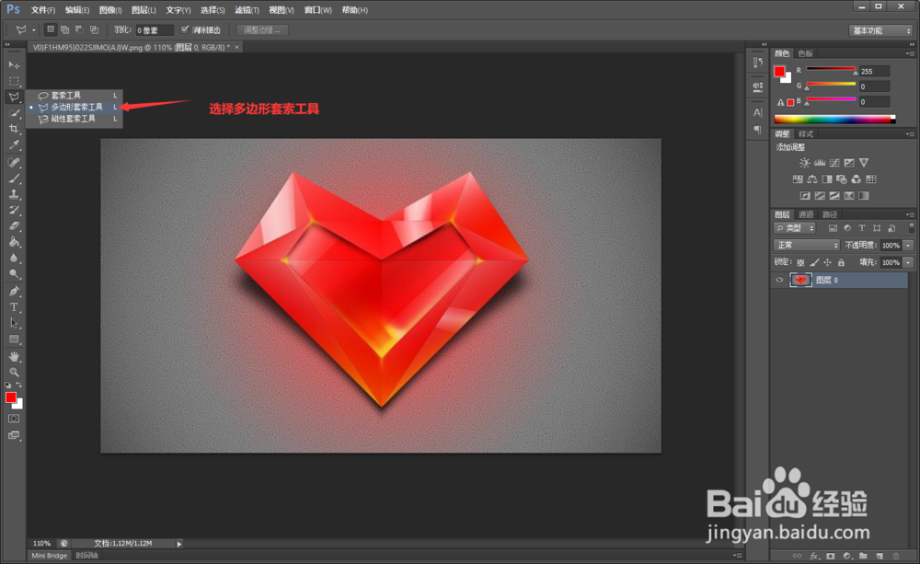Choose Subtract from Selection mode

point(80,29)
